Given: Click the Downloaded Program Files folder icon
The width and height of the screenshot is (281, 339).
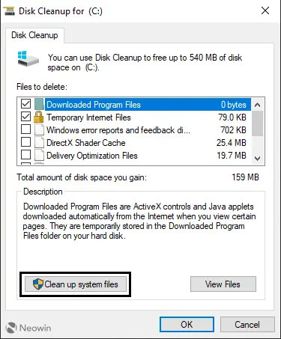Looking at the screenshot, I should click(x=39, y=104).
